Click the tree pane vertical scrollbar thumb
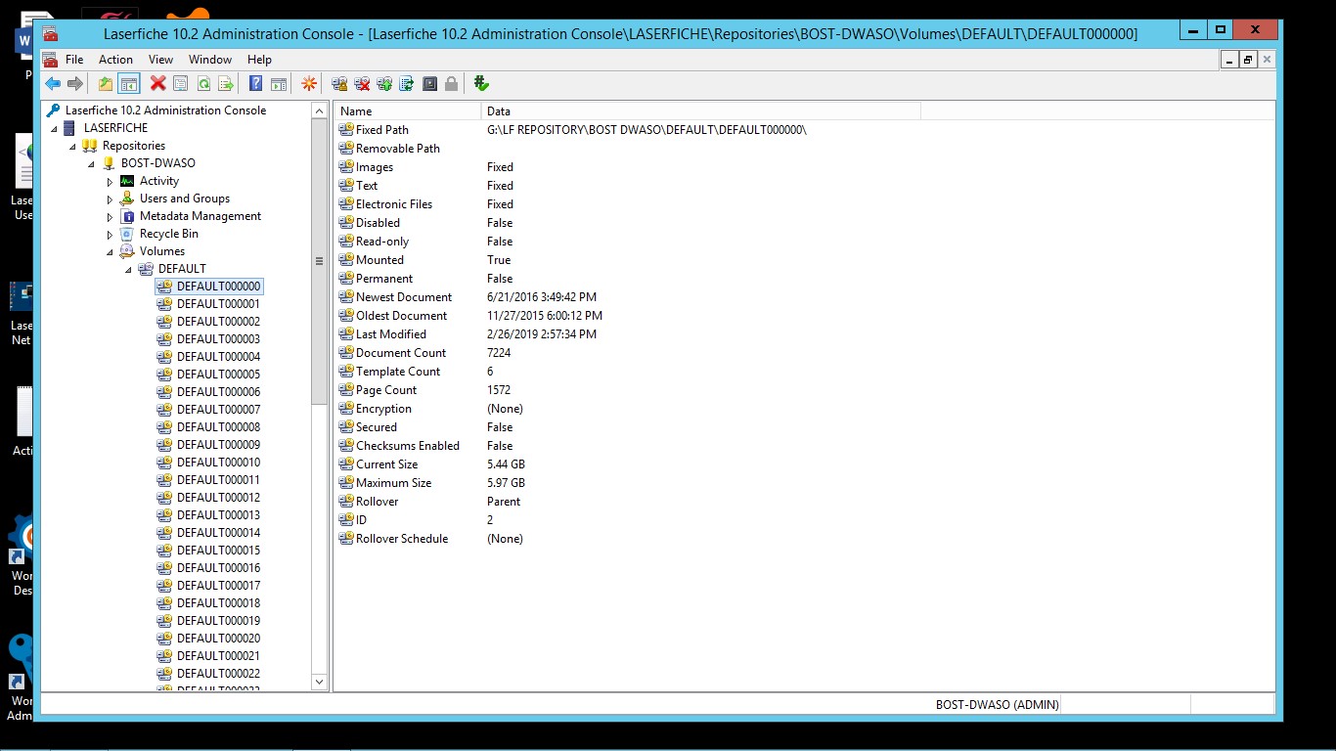Viewport: 1336px width, 751px height. pos(319,262)
